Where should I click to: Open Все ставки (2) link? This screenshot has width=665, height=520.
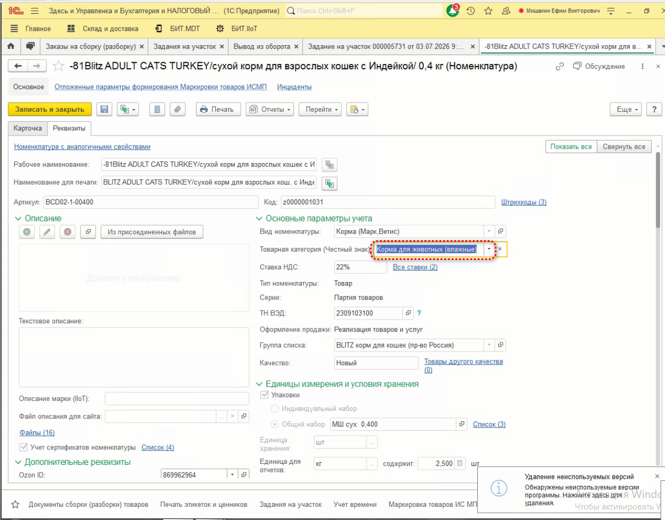pyautogui.click(x=415, y=267)
